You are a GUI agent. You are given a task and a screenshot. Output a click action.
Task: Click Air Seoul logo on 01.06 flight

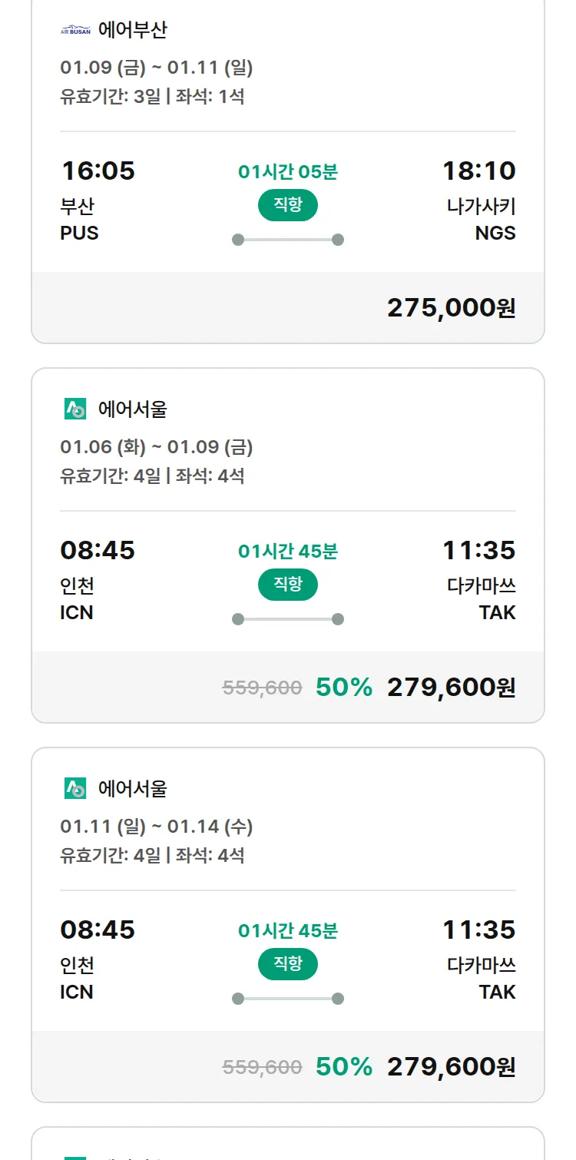click(x=75, y=409)
